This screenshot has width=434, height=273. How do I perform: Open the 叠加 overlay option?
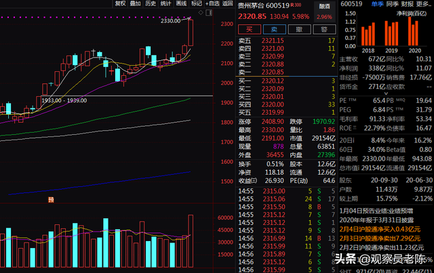click(x=136, y=3)
